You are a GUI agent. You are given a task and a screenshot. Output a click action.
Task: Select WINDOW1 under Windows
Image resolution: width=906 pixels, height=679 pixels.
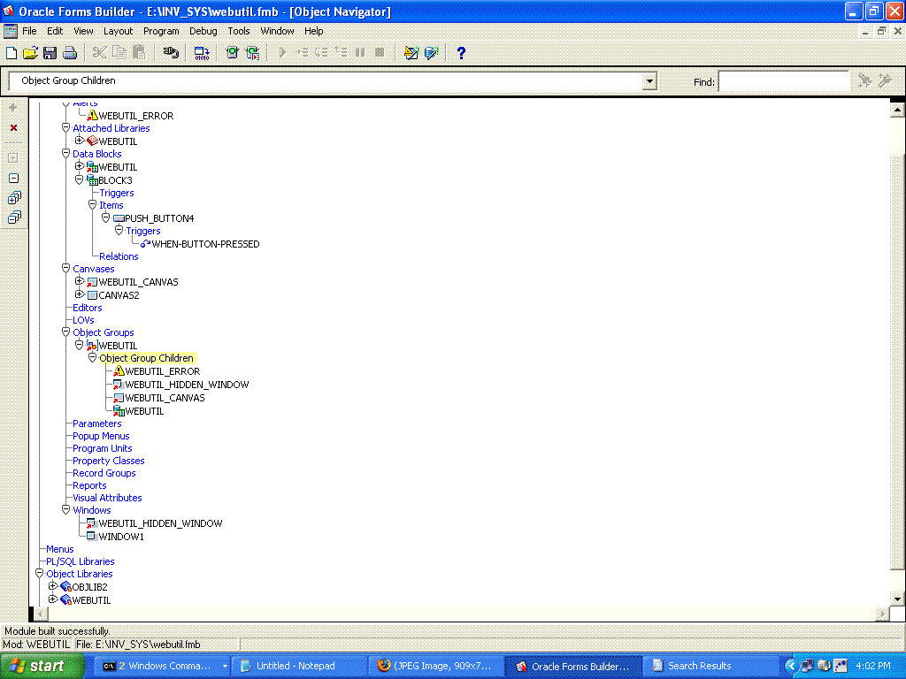click(120, 537)
